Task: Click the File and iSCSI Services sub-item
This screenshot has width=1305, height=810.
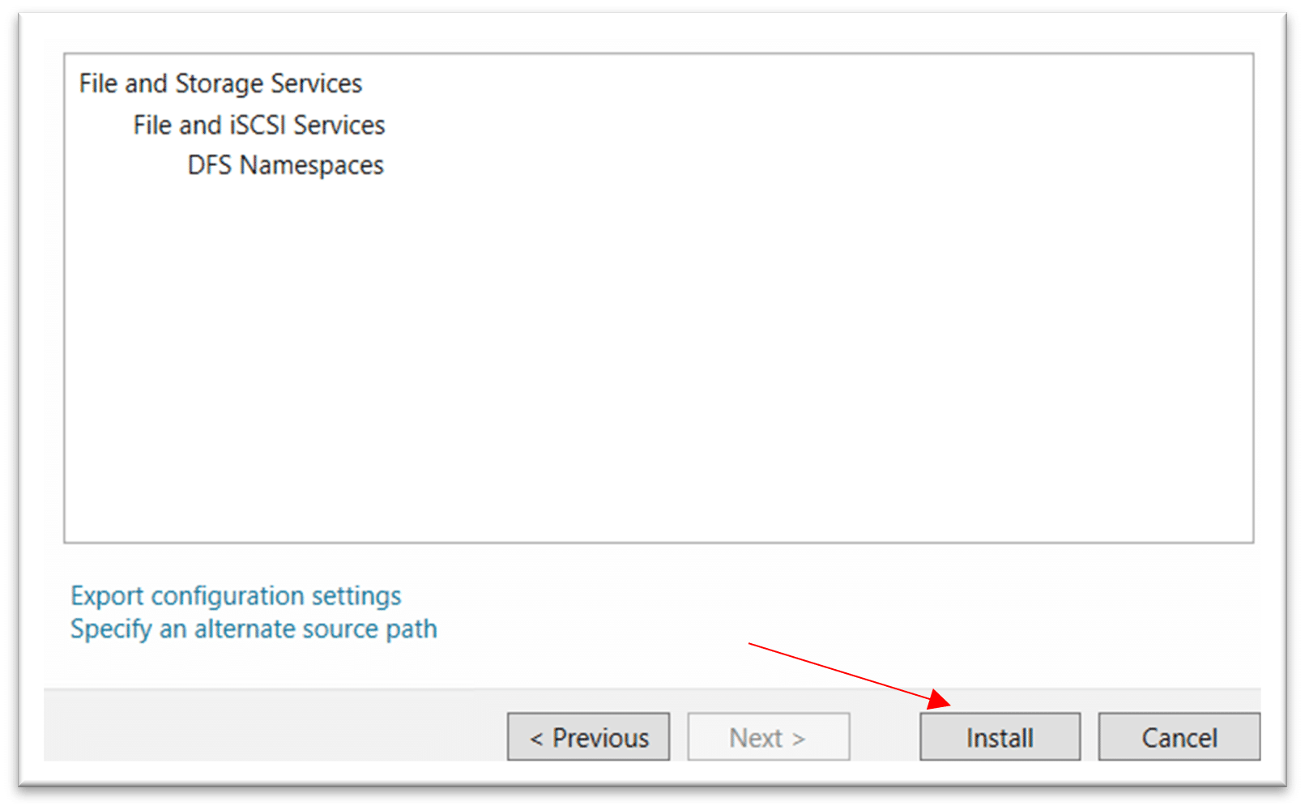Action: [x=259, y=125]
